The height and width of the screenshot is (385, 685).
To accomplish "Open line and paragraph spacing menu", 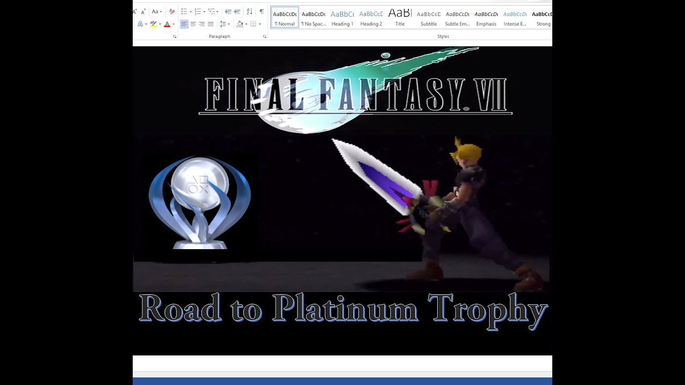I will point(225,24).
